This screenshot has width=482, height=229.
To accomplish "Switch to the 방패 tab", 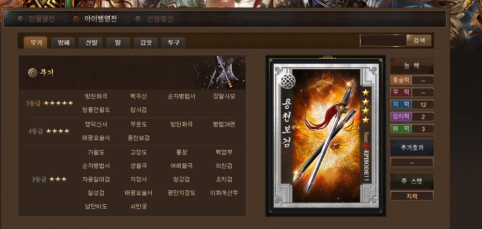I will [63, 42].
